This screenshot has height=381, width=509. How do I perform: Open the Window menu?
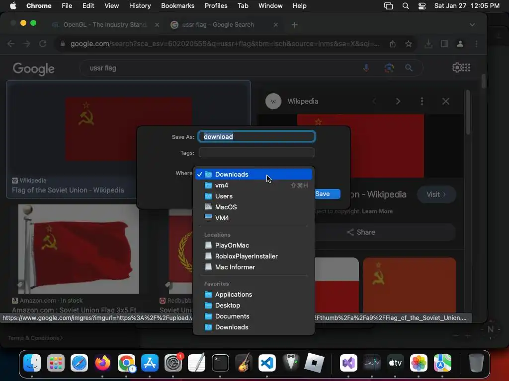[x=270, y=6]
